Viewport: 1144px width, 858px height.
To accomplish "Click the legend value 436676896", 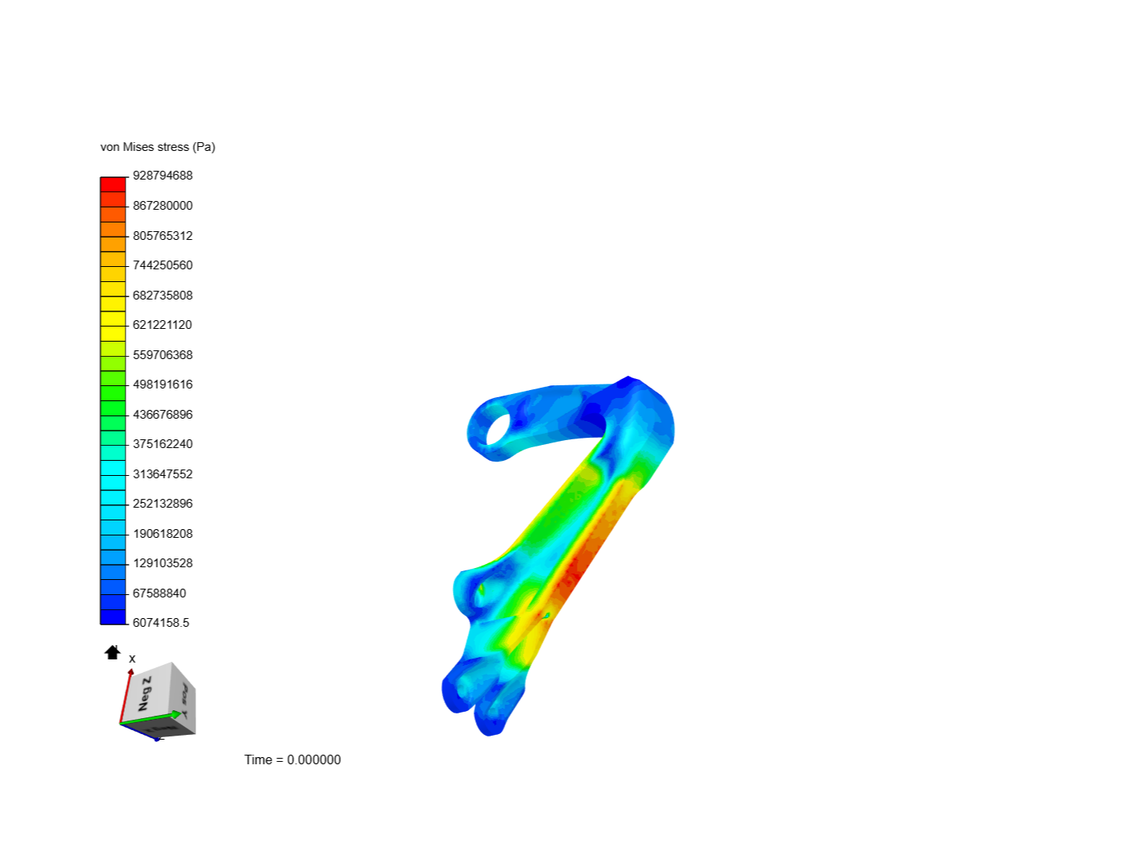I will coord(163,415).
